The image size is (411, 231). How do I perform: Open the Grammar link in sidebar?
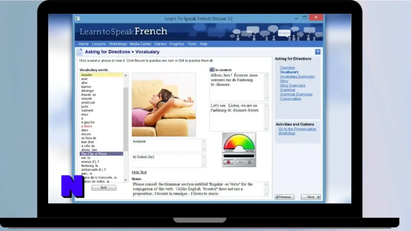(287, 90)
